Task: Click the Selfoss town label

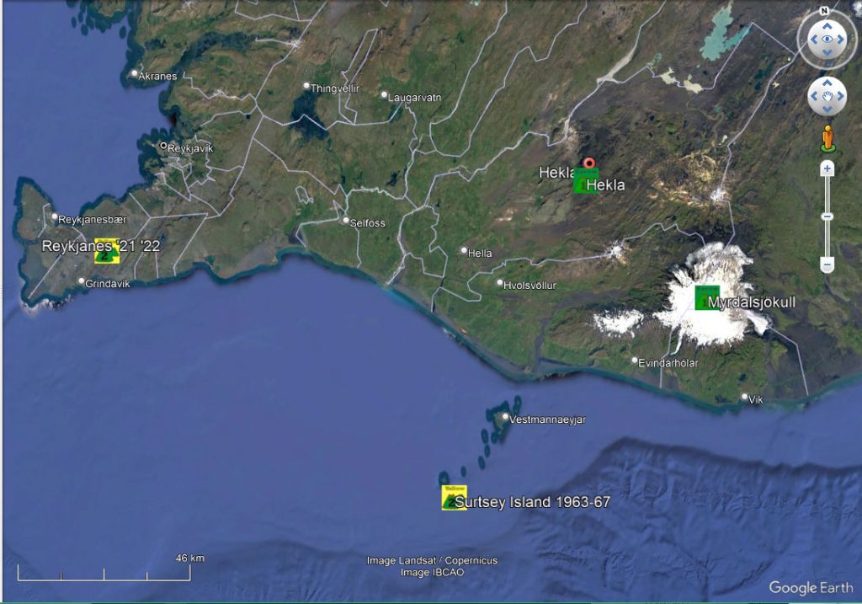Action: click(368, 223)
